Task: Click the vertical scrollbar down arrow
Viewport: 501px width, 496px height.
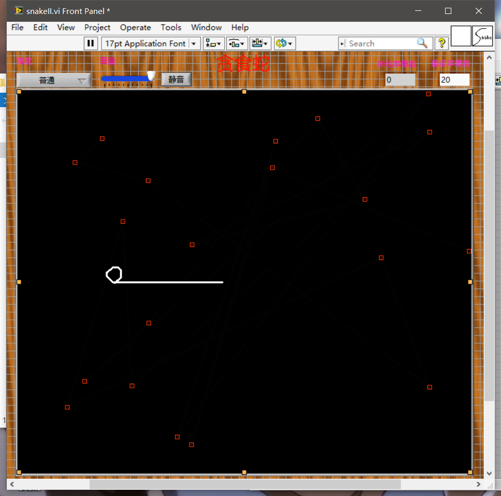Action: 489,473
